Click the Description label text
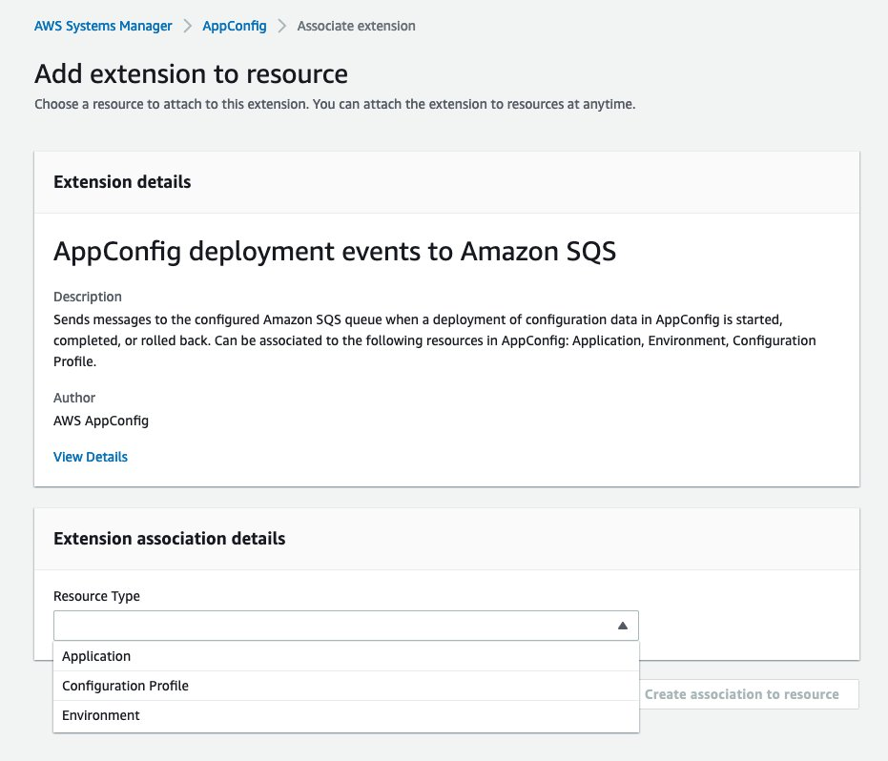 point(88,297)
